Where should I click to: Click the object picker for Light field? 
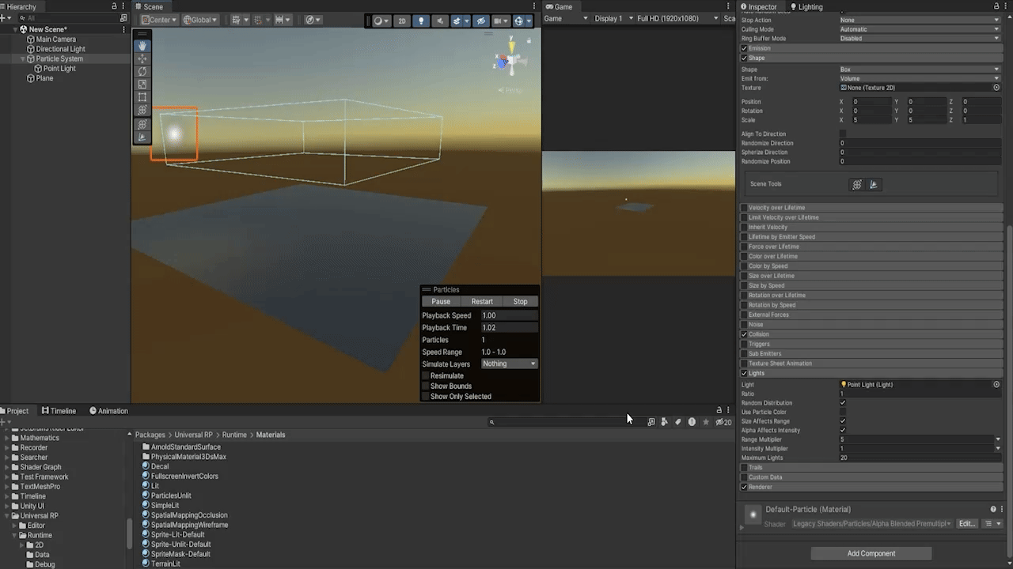[996, 385]
